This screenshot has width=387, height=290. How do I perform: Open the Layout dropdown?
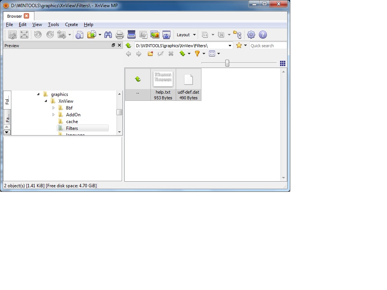click(186, 35)
